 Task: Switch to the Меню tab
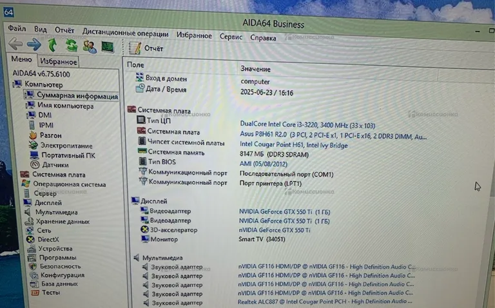pyautogui.click(x=21, y=59)
